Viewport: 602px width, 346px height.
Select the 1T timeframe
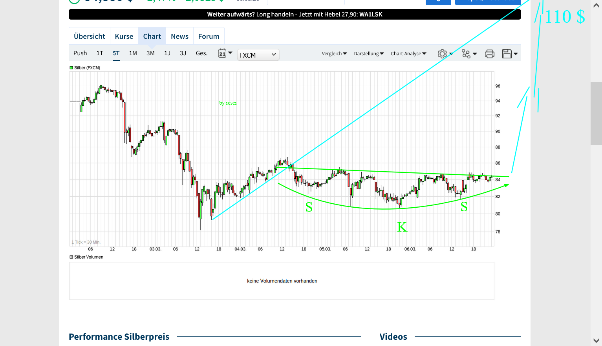point(100,53)
